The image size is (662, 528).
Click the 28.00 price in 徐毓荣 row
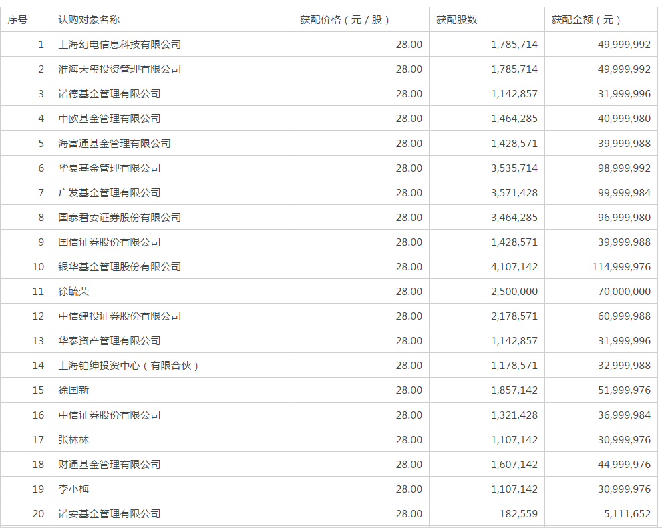(409, 292)
